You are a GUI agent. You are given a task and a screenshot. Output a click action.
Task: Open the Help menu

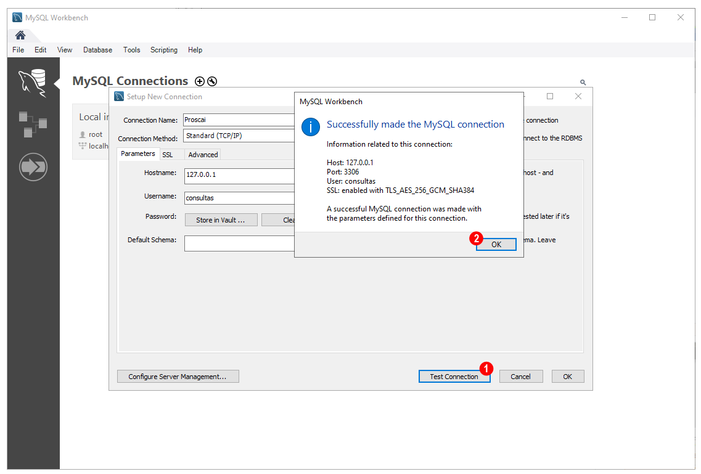(x=195, y=50)
